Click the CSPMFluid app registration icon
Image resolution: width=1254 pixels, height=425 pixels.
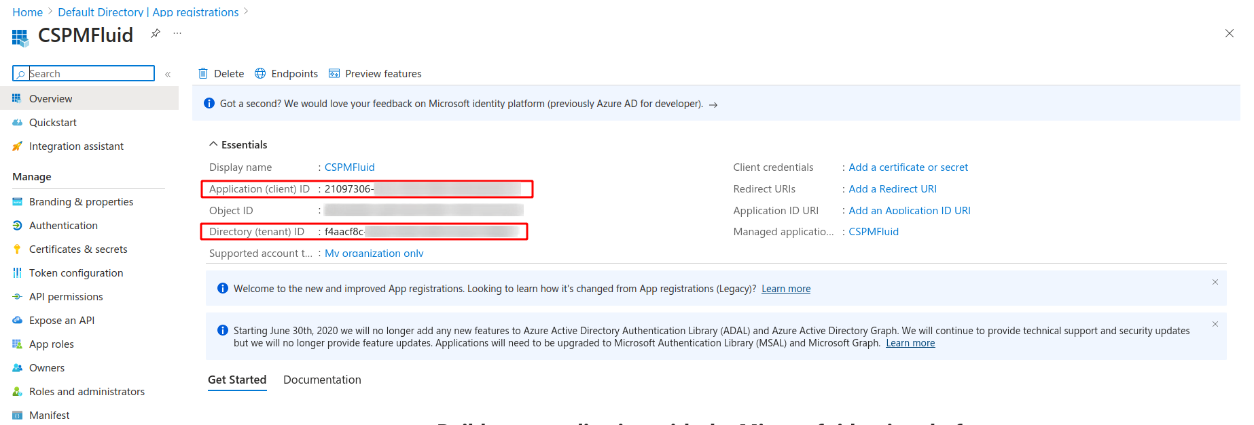[x=20, y=37]
